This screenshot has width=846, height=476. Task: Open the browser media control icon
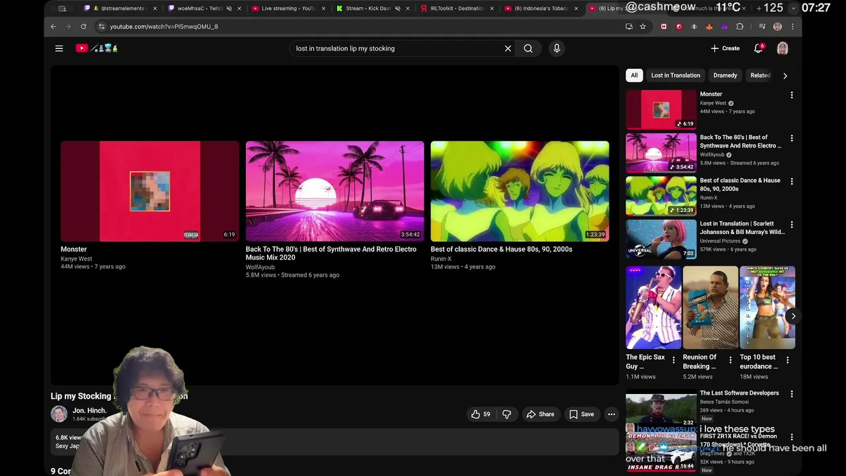(x=762, y=26)
